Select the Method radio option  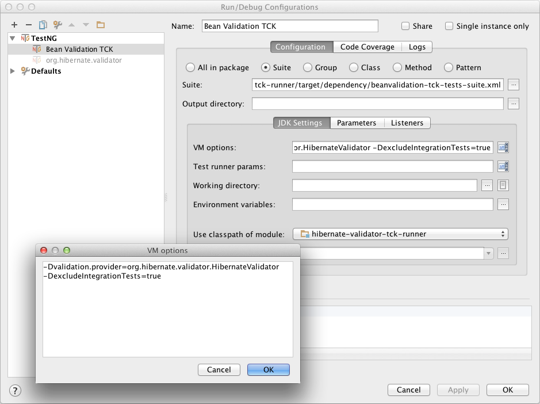tap(397, 67)
